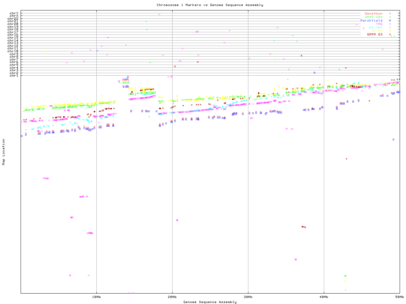Select the WI YAC legend text
406x304 pixels.
[x=376, y=28]
